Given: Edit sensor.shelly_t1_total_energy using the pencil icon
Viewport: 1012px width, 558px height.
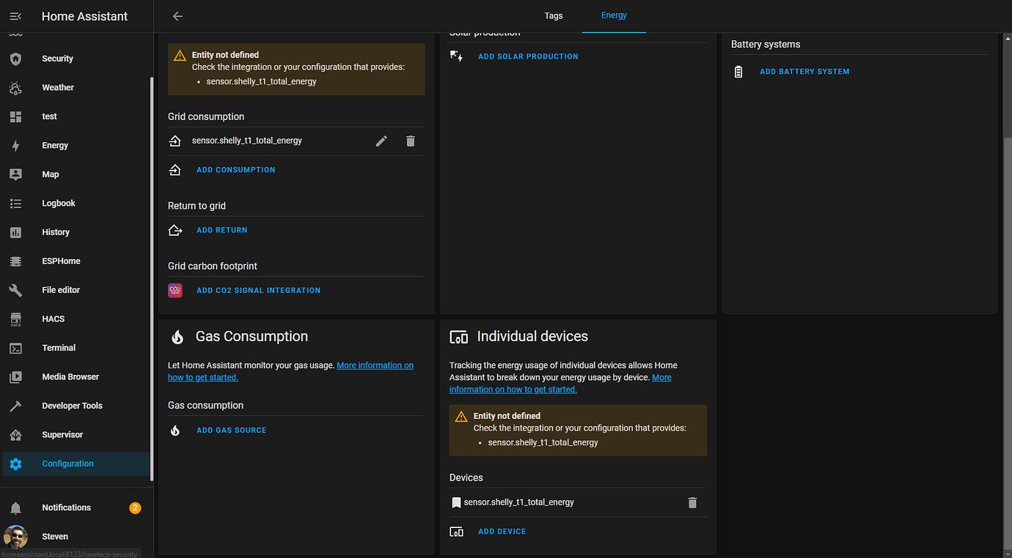Looking at the screenshot, I should 381,141.
